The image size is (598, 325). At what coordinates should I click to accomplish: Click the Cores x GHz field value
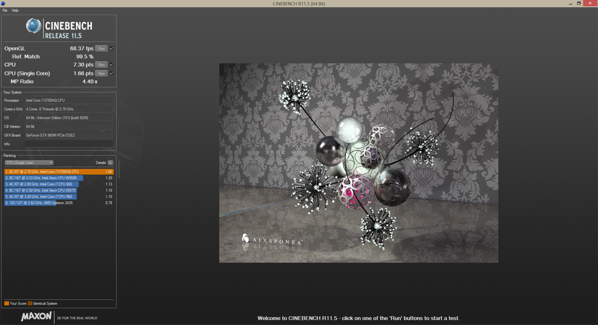(69, 109)
